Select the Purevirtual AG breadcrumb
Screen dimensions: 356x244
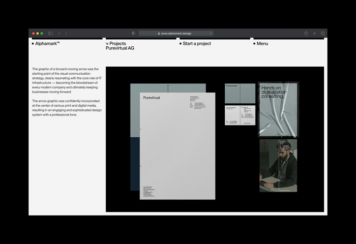(x=120, y=48)
